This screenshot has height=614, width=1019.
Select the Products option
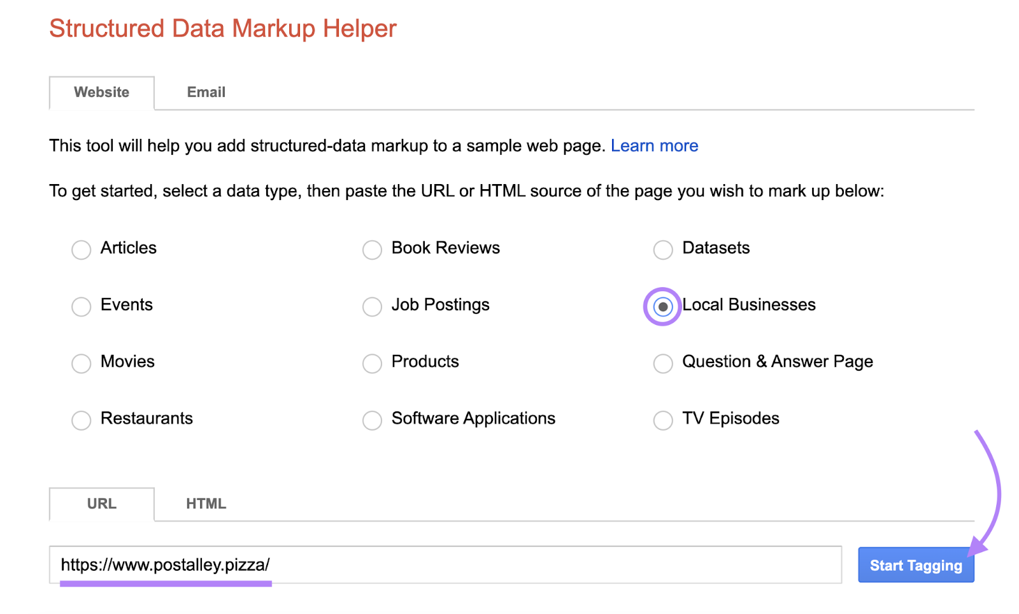click(x=372, y=363)
